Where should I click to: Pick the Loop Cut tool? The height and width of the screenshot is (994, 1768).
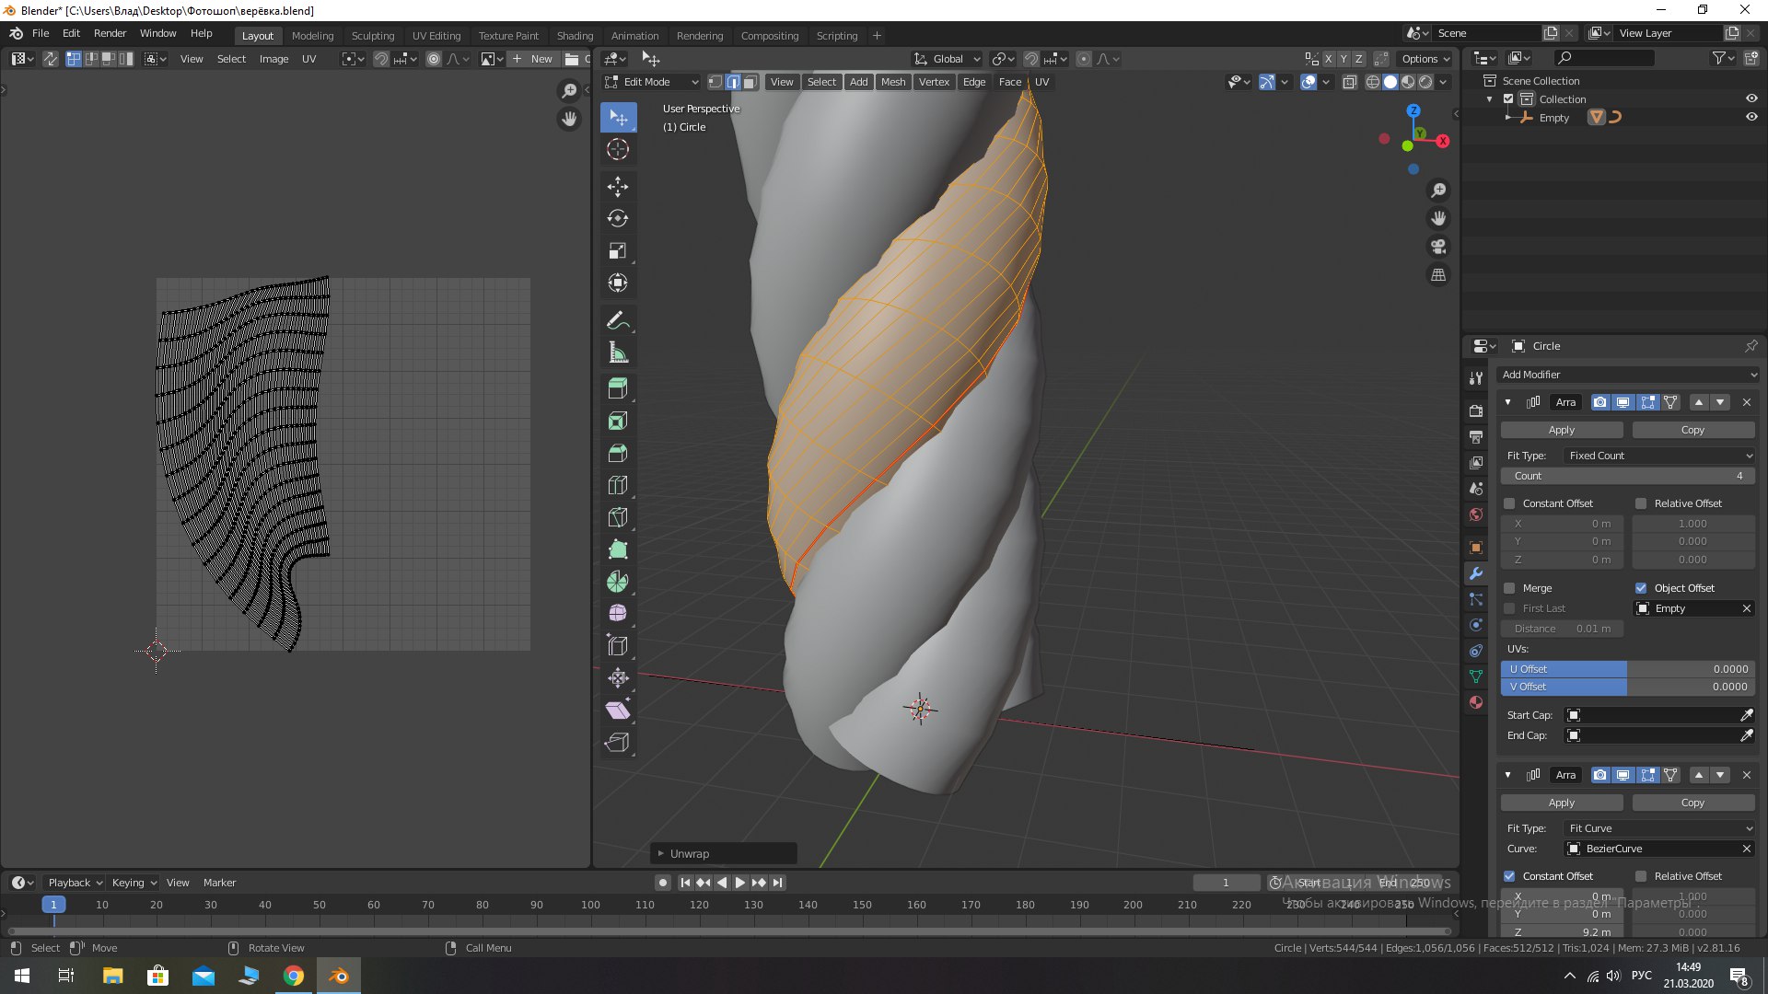pyautogui.click(x=617, y=485)
